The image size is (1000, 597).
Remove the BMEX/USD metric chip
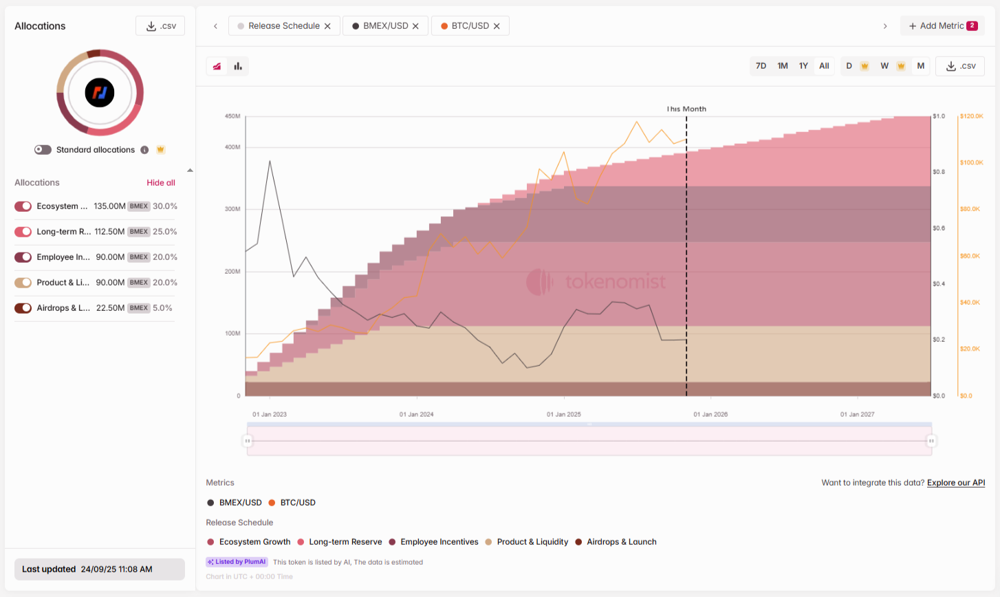[415, 26]
